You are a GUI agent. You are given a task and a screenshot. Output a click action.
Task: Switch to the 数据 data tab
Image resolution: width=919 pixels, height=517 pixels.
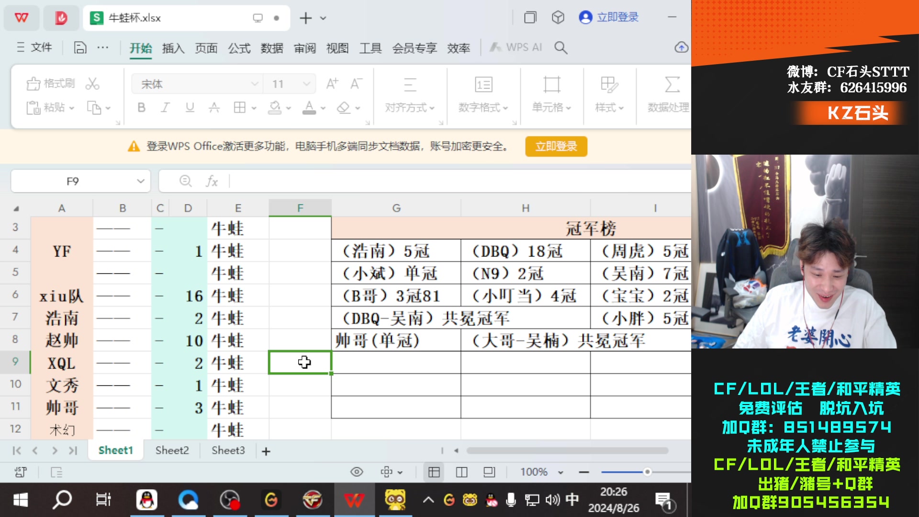click(x=272, y=48)
